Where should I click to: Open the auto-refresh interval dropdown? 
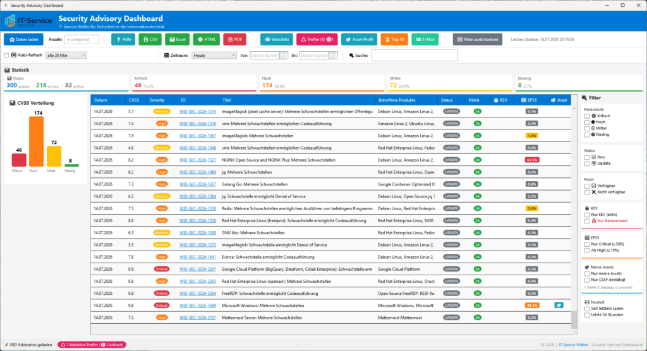coord(66,56)
